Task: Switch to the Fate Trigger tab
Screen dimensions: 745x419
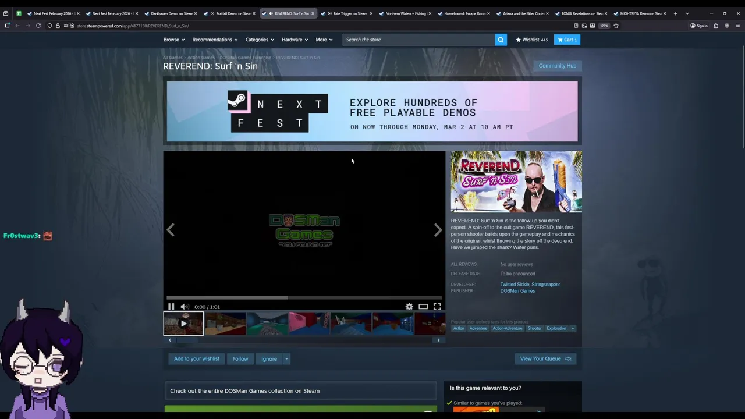Action: click(x=347, y=13)
